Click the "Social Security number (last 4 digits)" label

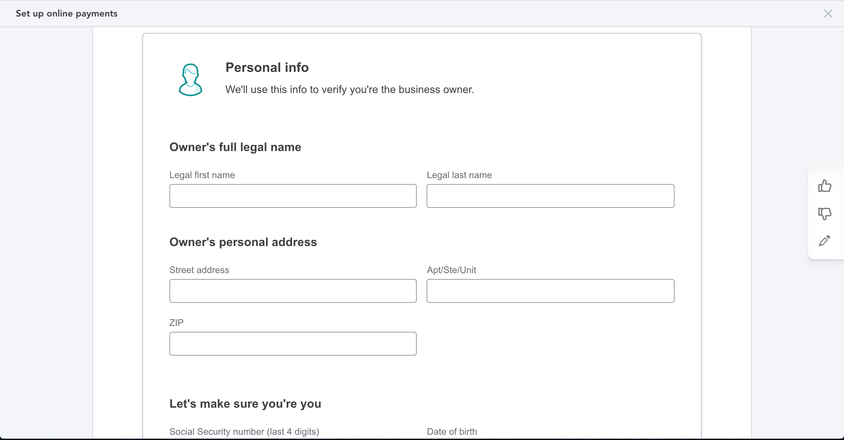pyautogui.click(x=244, y=431)
